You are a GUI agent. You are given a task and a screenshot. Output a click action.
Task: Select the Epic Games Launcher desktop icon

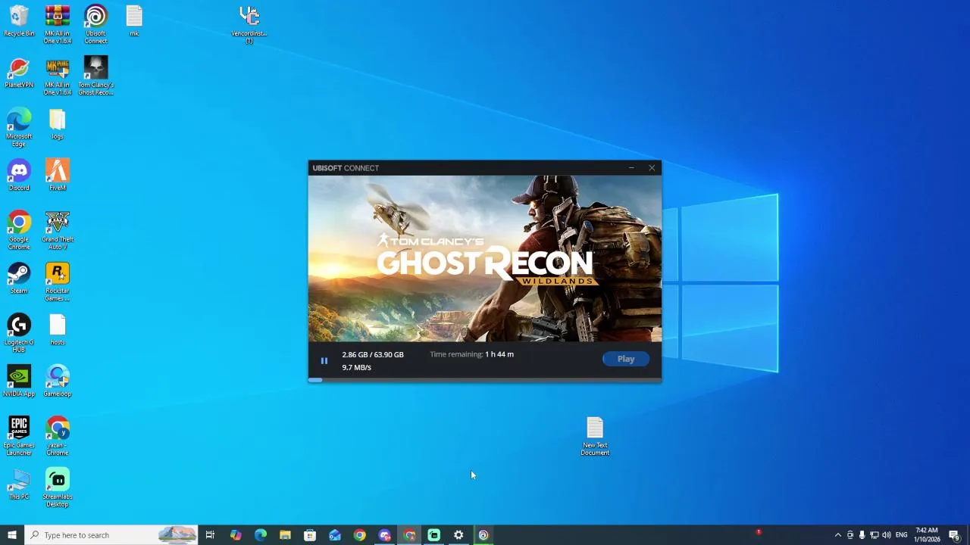19,436
